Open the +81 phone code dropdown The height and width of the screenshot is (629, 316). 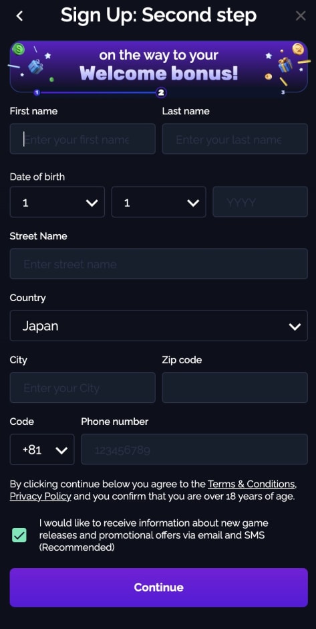pos(42,449)
